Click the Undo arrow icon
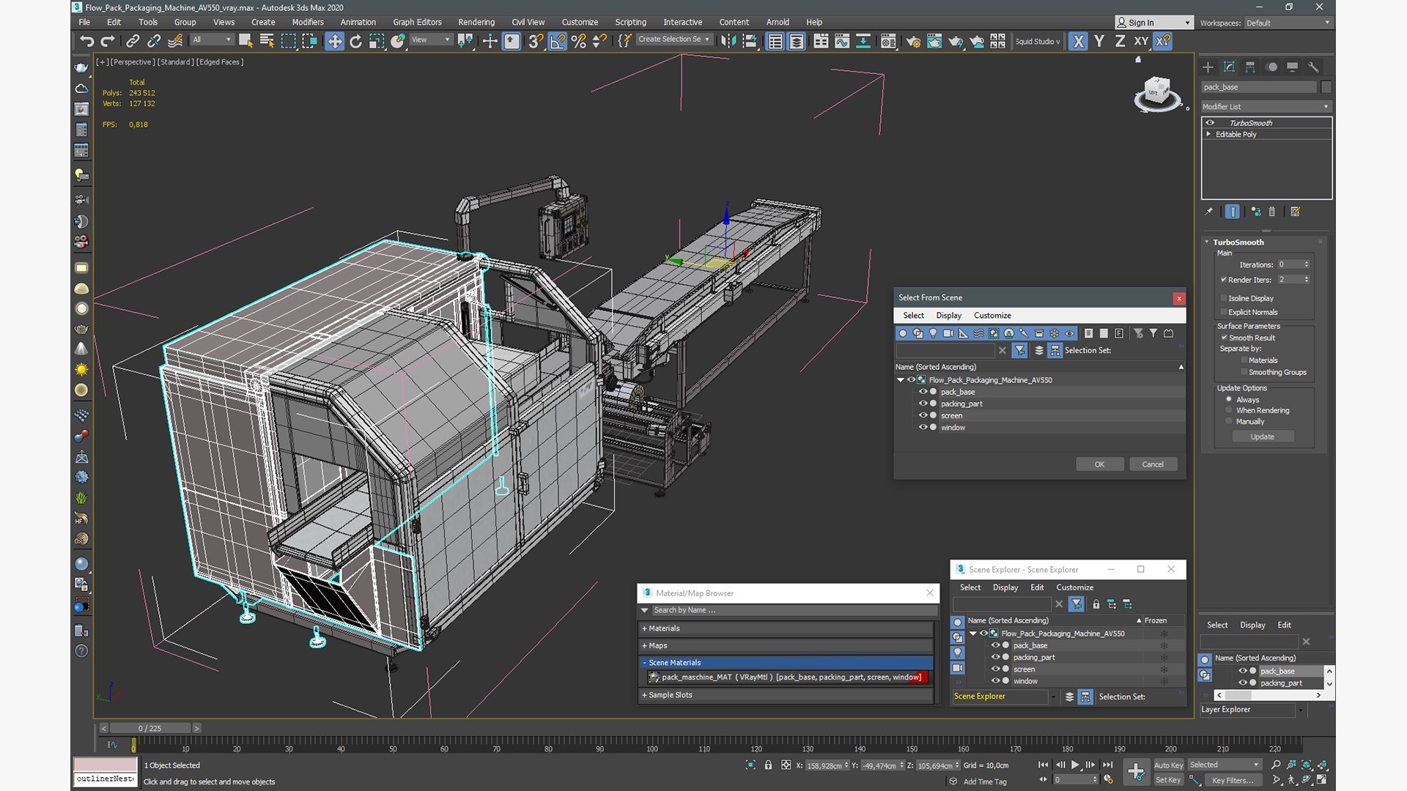The height and width of the screenshot is (791, 1407). pos(87,41)
